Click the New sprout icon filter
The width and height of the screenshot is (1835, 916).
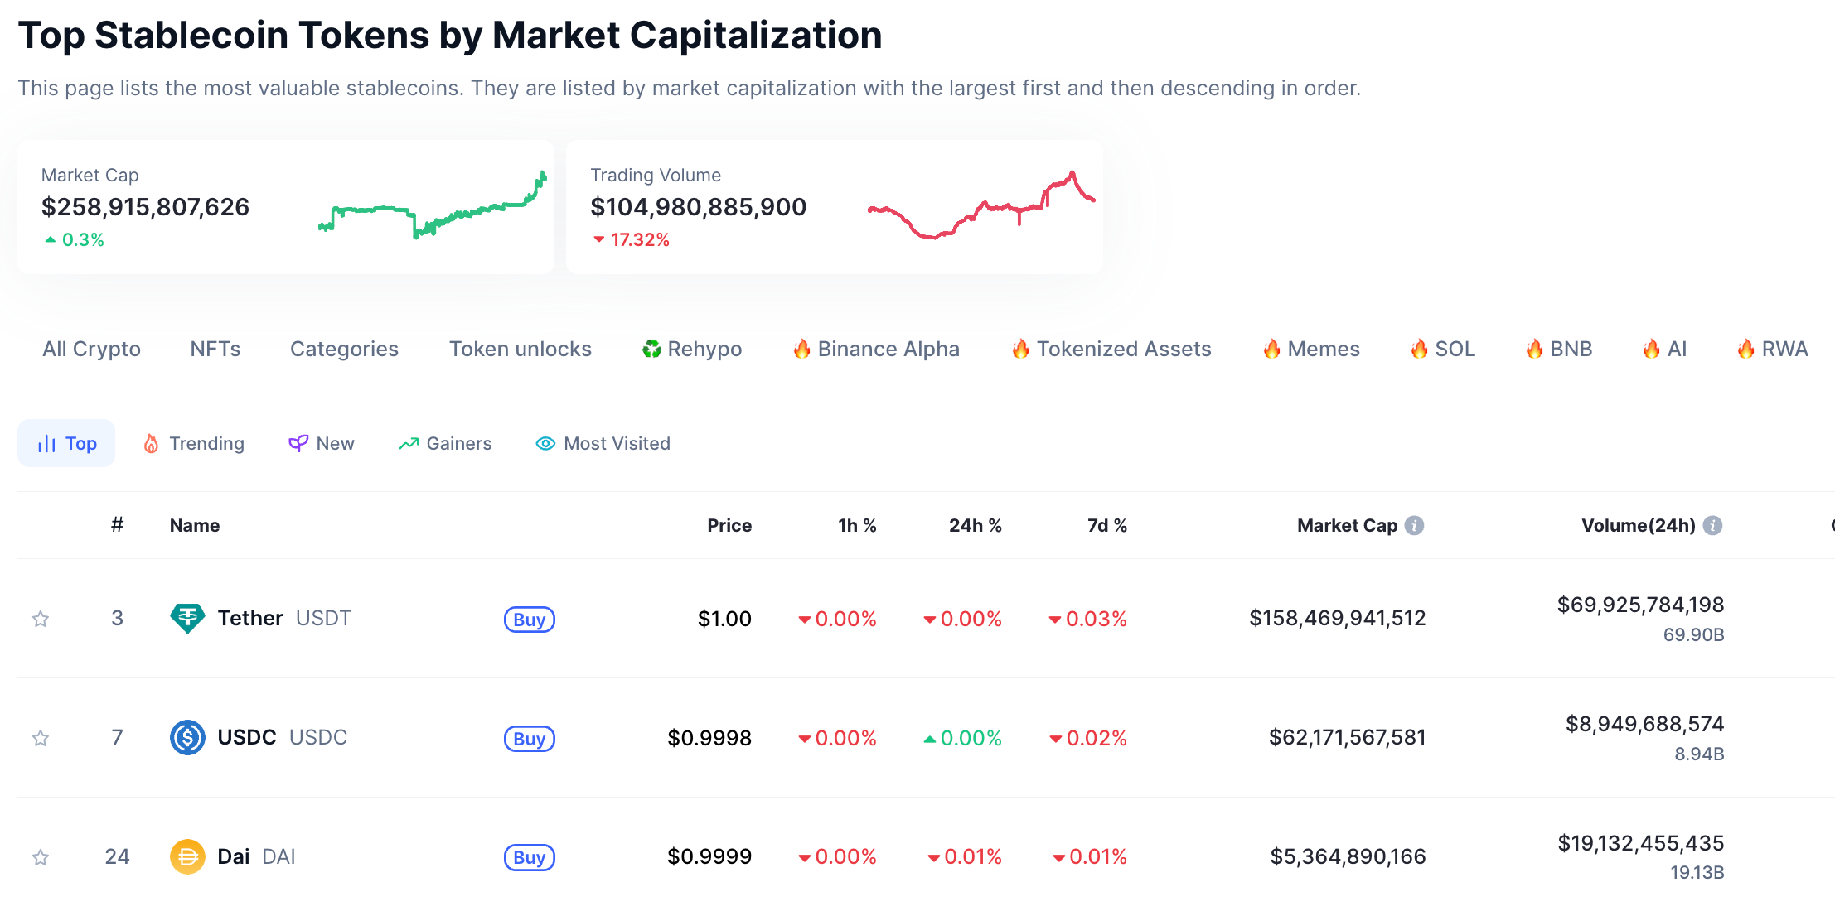298,443
